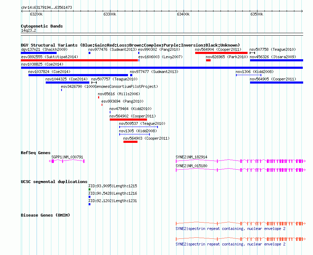Click variant nsv826965 (Park2010)
The image size is (313, 255).
pos(227,57)
